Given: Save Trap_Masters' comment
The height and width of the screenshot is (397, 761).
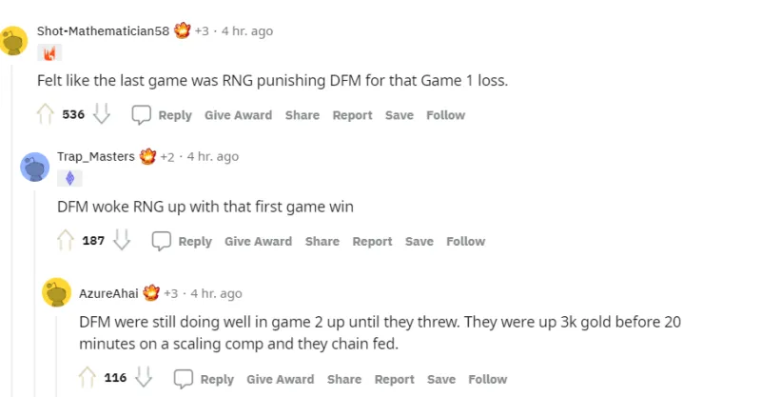Looking at the screenshot, I should point(419,241).
